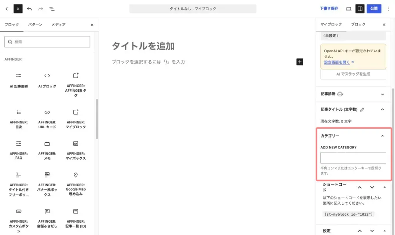The height and width of the screenshot is (235, 395).
Task: Switch to the マイブロック settings tab
Action: click(x=331, y=25)
